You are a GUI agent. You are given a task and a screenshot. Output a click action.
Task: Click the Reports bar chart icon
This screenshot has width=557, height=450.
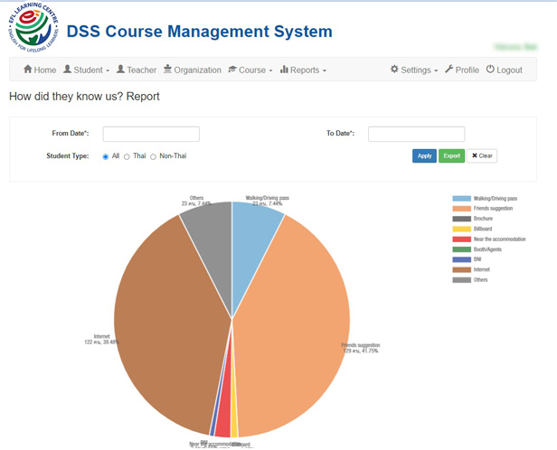coord(284,70)
